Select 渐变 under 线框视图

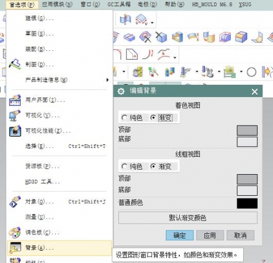click(161, 167)
